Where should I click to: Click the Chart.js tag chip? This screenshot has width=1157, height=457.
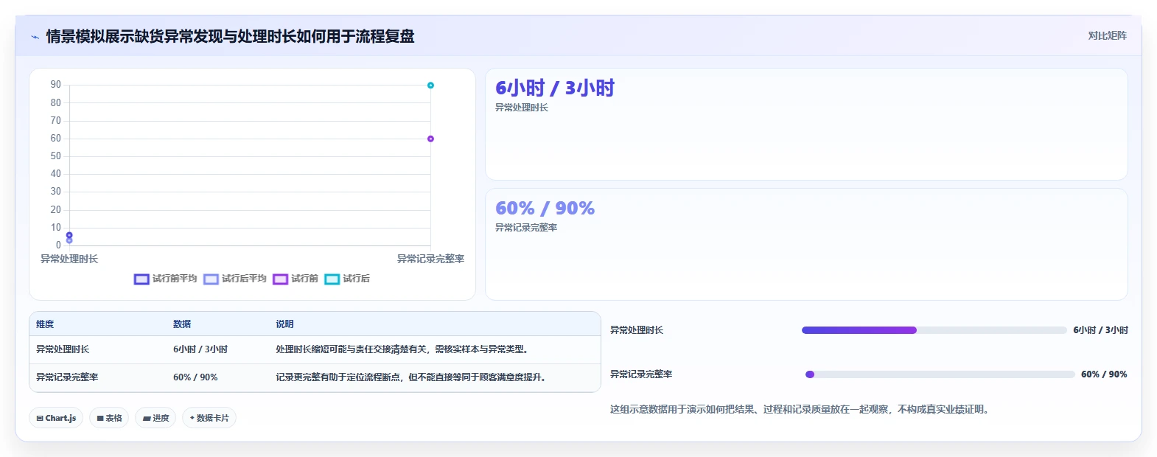[x=56, y=418]
